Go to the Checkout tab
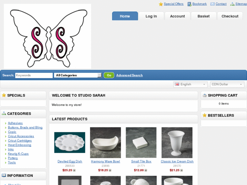The height and width of the screenshot is (185, 247). point(230,16)
